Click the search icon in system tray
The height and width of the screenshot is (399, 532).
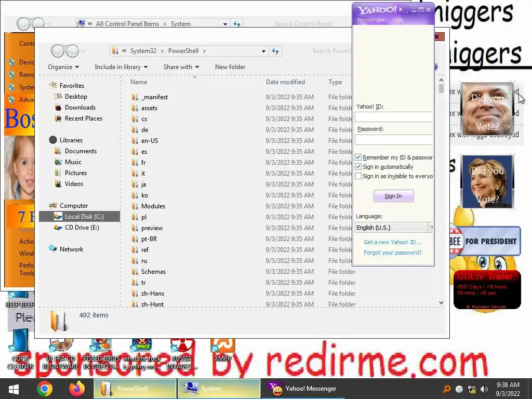[447, 389]
